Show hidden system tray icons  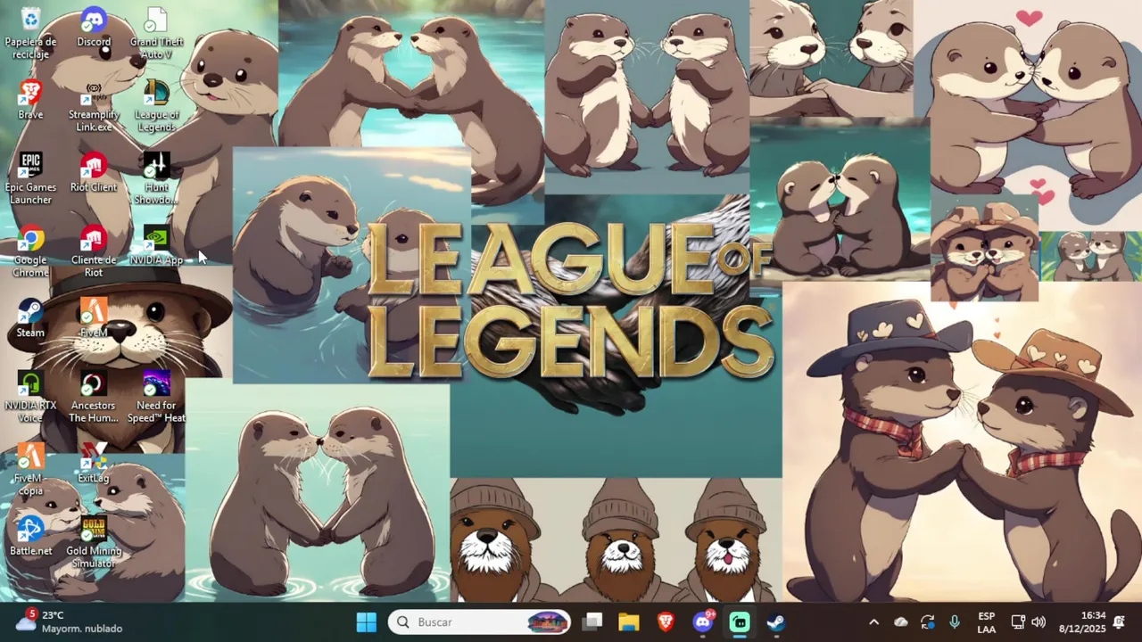click(x=874, y=622)
